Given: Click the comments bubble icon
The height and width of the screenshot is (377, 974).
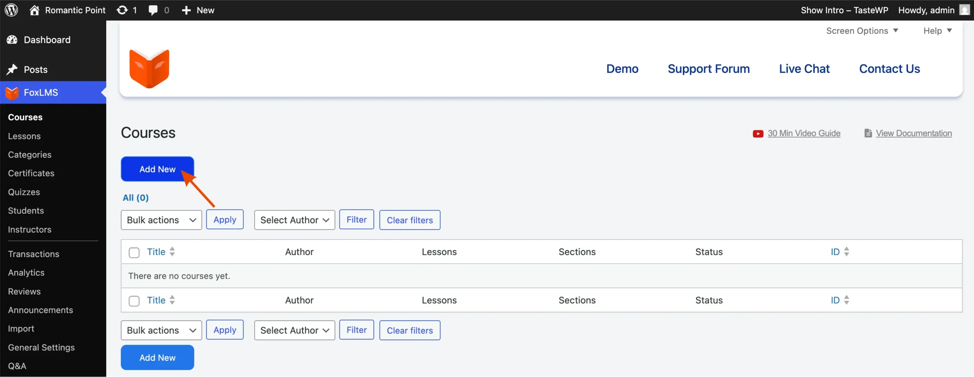Looking at the screenshot, I should coord(153,10).
